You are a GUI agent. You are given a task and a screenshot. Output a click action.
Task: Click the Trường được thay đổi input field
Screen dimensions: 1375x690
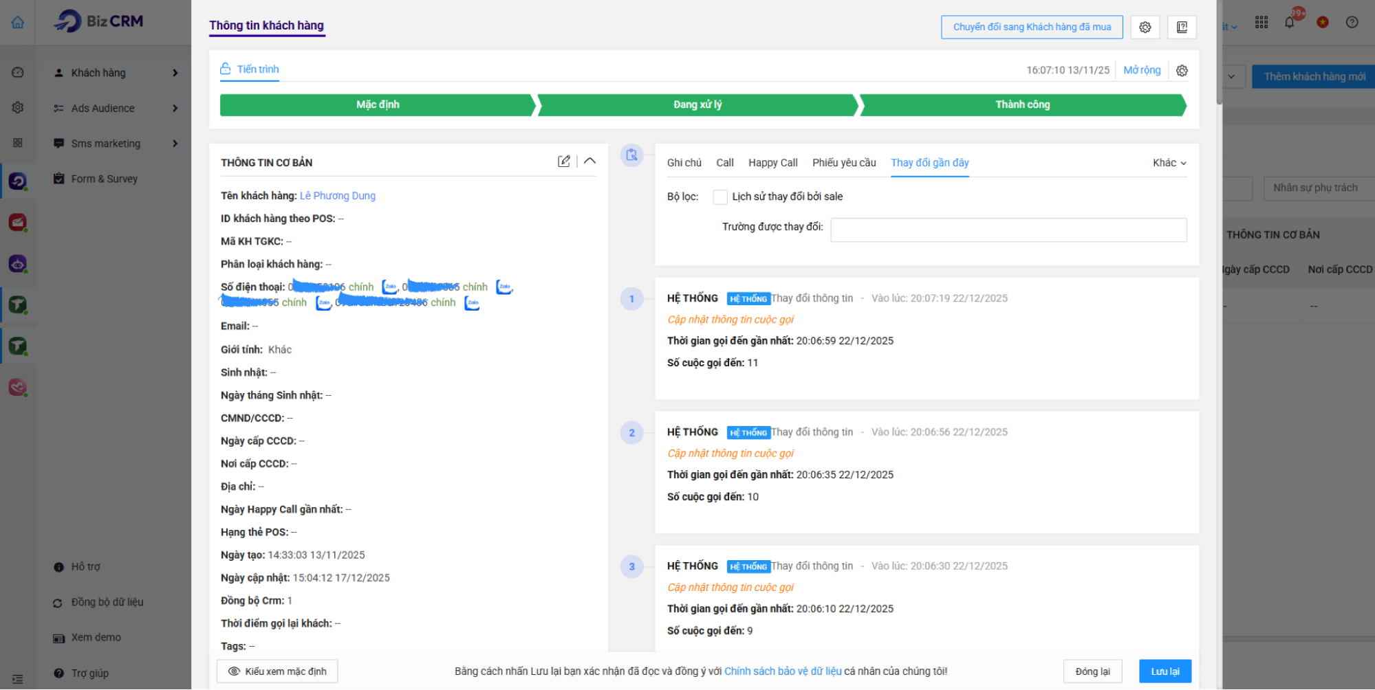(x=1008, y=230)
